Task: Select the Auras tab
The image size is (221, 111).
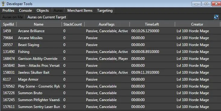Action: [58, 11]
